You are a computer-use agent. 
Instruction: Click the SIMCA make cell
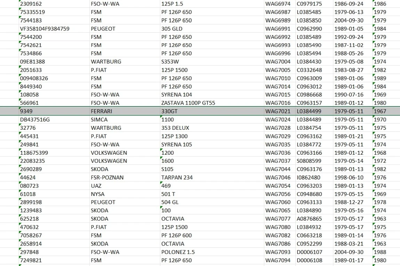click(99, 120)
